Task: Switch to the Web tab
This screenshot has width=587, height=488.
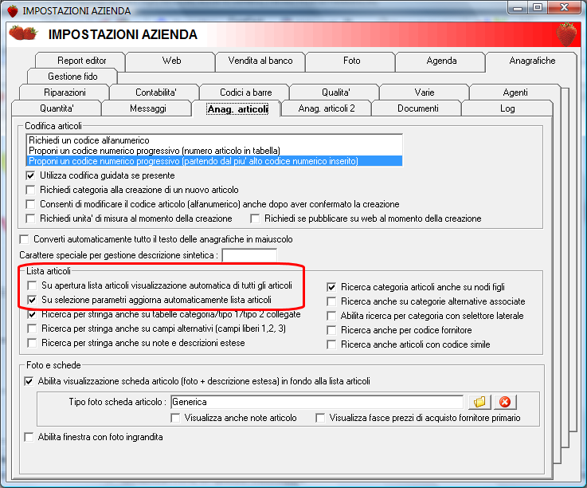Action: pos(171,61)
